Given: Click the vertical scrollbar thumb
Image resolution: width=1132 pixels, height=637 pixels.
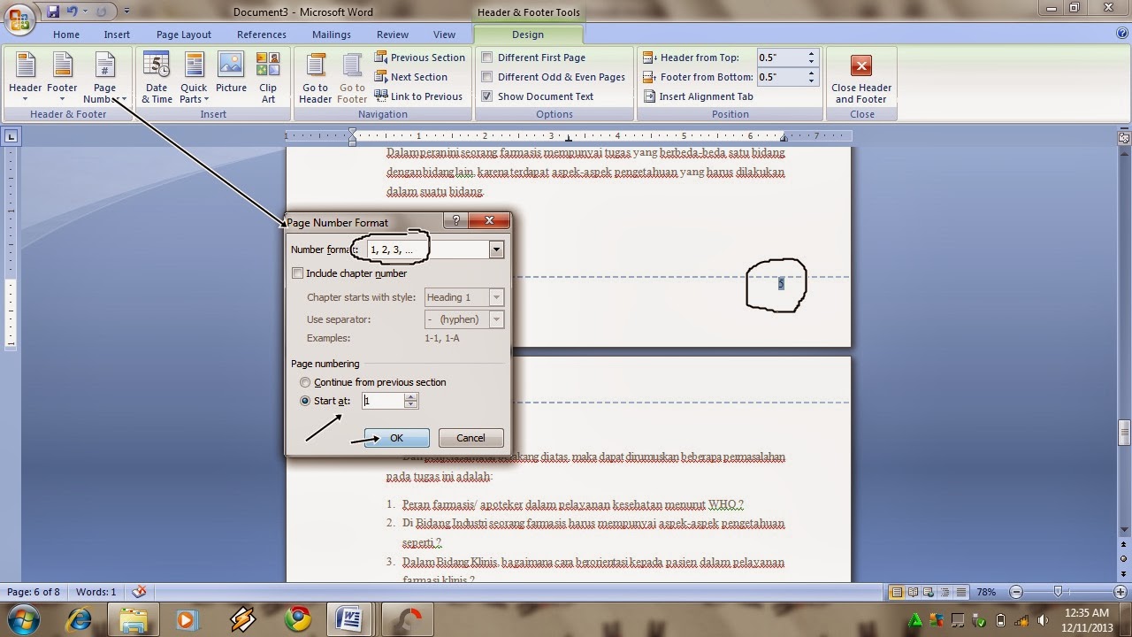Looking at the screenshot, I should point(1124,433).
